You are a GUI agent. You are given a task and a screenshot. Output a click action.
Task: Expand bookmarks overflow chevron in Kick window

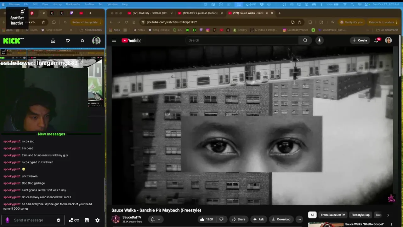tap(71, 30)
